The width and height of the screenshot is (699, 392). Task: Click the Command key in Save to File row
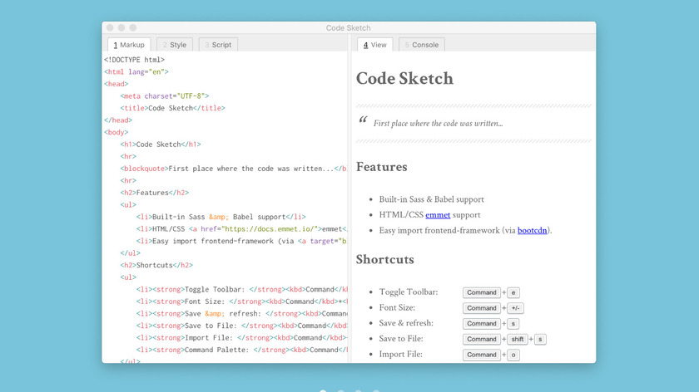(x=482, y=339)
